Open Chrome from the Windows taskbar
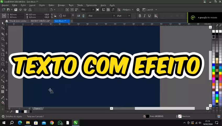Image resolution: width=222 pixels, height=126 pixels. (52, 123)
